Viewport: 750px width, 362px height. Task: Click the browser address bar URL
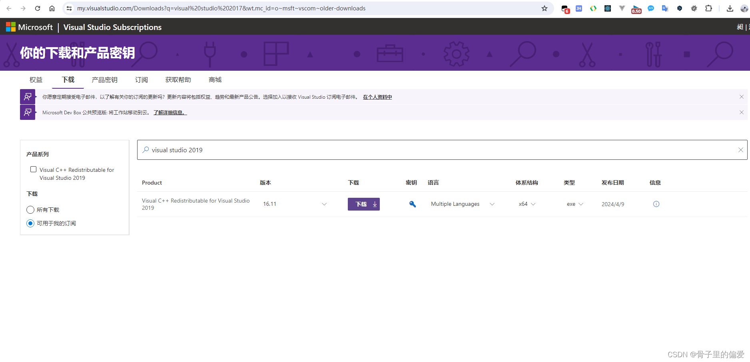click(221, 8)
